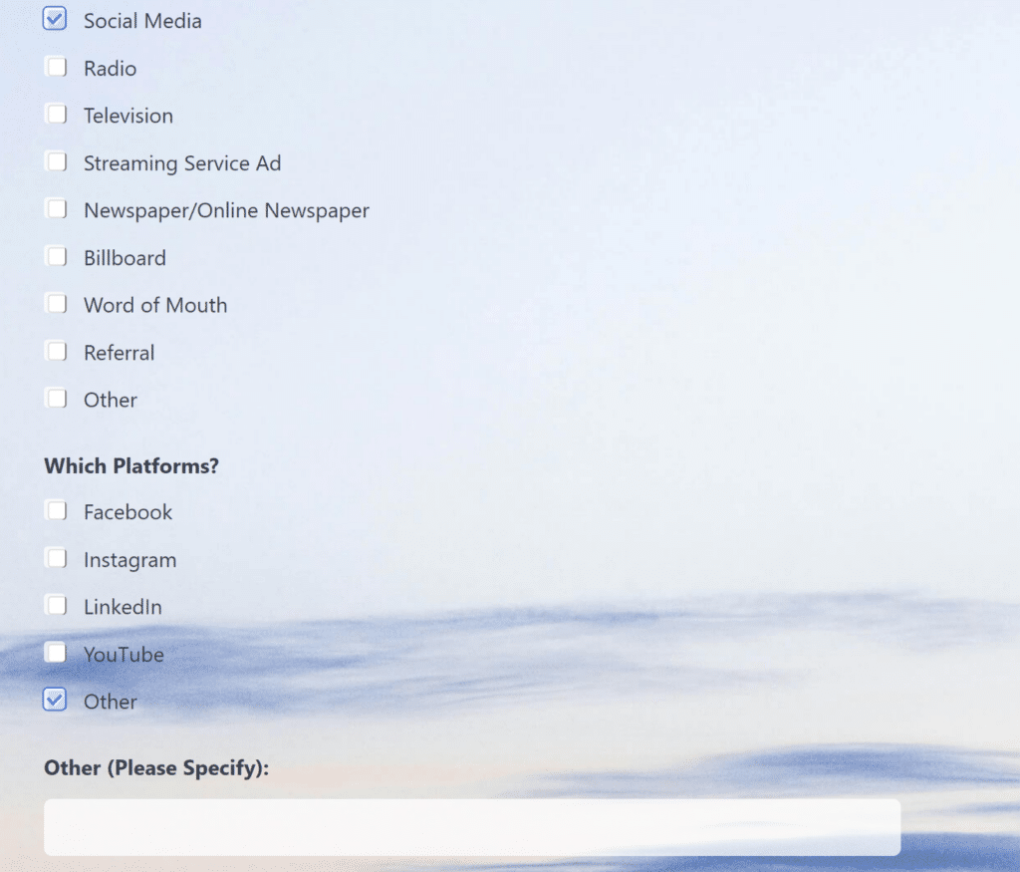Click the Streaming Service Ad label text
Viewport: 1020px width, 872px height.
[x=182, y=163]
